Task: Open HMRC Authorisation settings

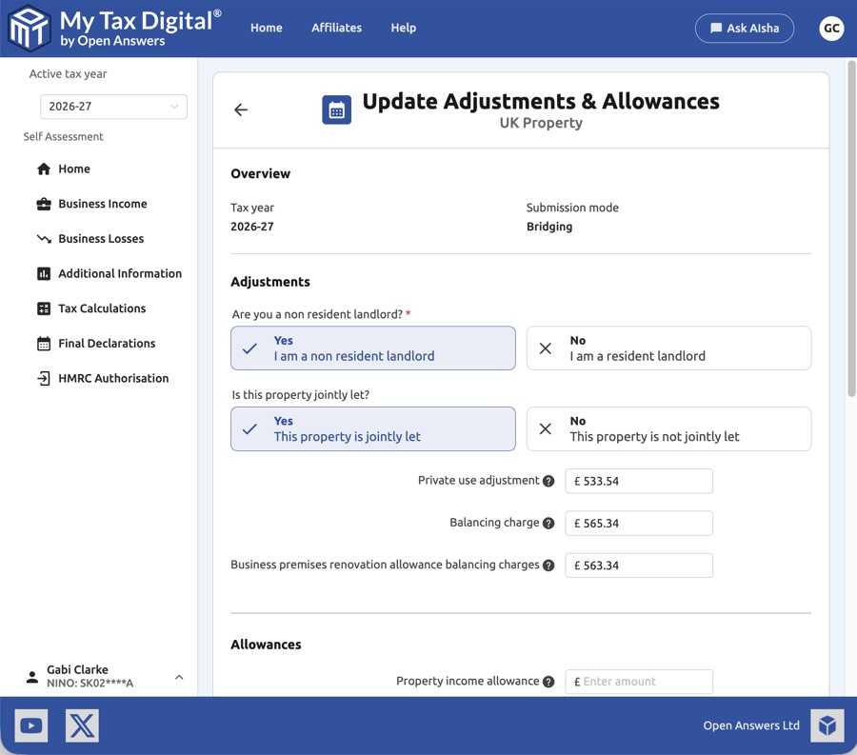Action: (x=112, y=378)
